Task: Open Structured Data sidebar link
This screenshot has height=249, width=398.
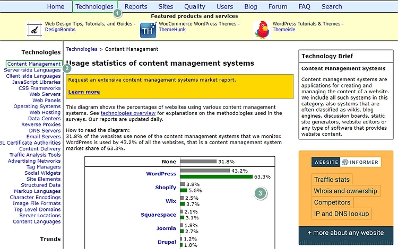Action: point(41,185)
